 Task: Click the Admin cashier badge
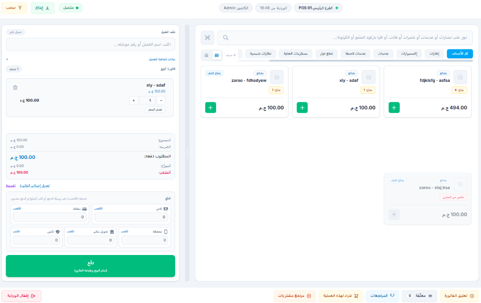(236, 8)
